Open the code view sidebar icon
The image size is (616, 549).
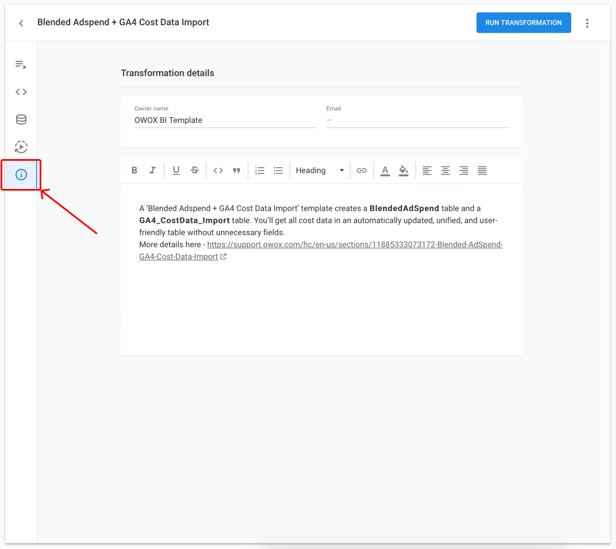[21, 92]
